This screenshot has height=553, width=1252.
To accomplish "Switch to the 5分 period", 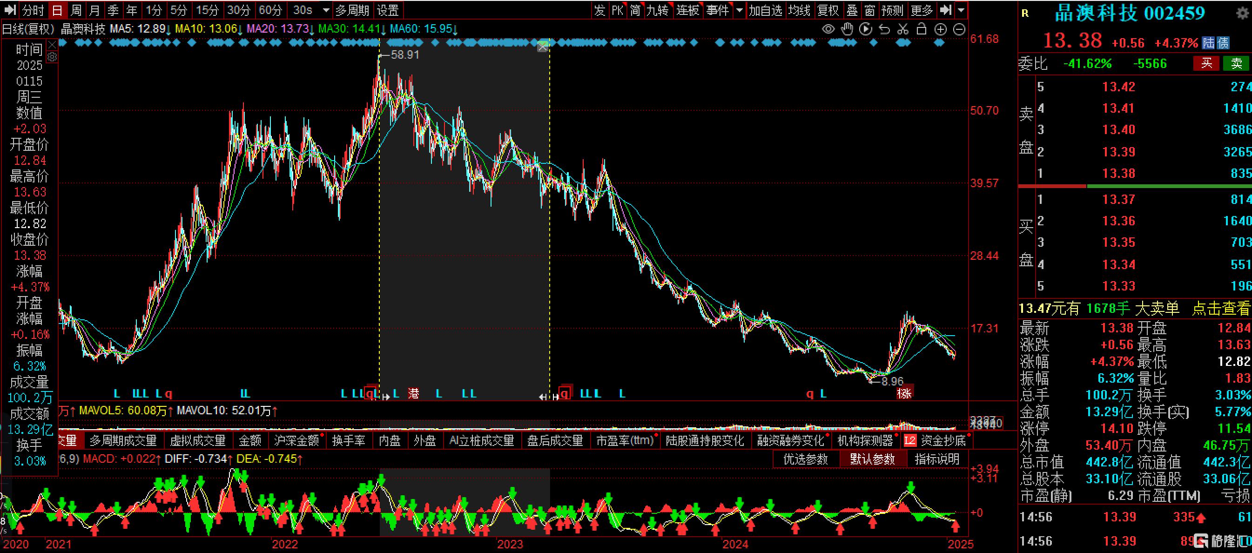I will (x=179, y=10).
